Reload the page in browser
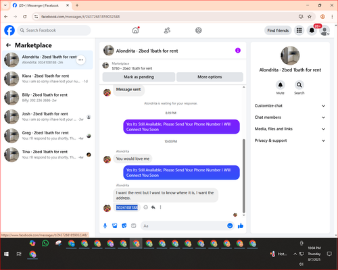This screenshot has width=338, height=270. tap(25, 16)
